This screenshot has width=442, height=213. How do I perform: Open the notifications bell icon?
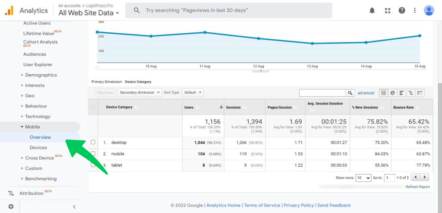[x=372, y=10]
